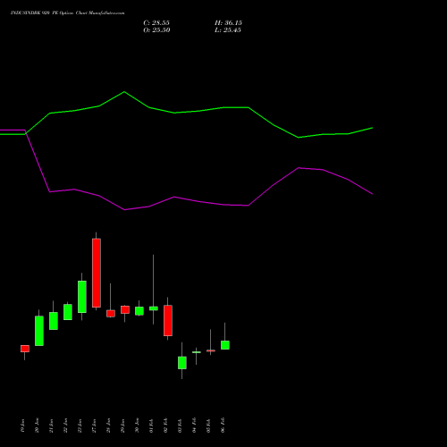Click the 02 Feb date label
The image size is (447, 447).
pyautogui.click(x=166, y=426)
